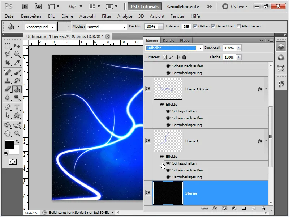289x217 pixels.
Task: Select the Brush tool
Action: [x=17, y=72]
